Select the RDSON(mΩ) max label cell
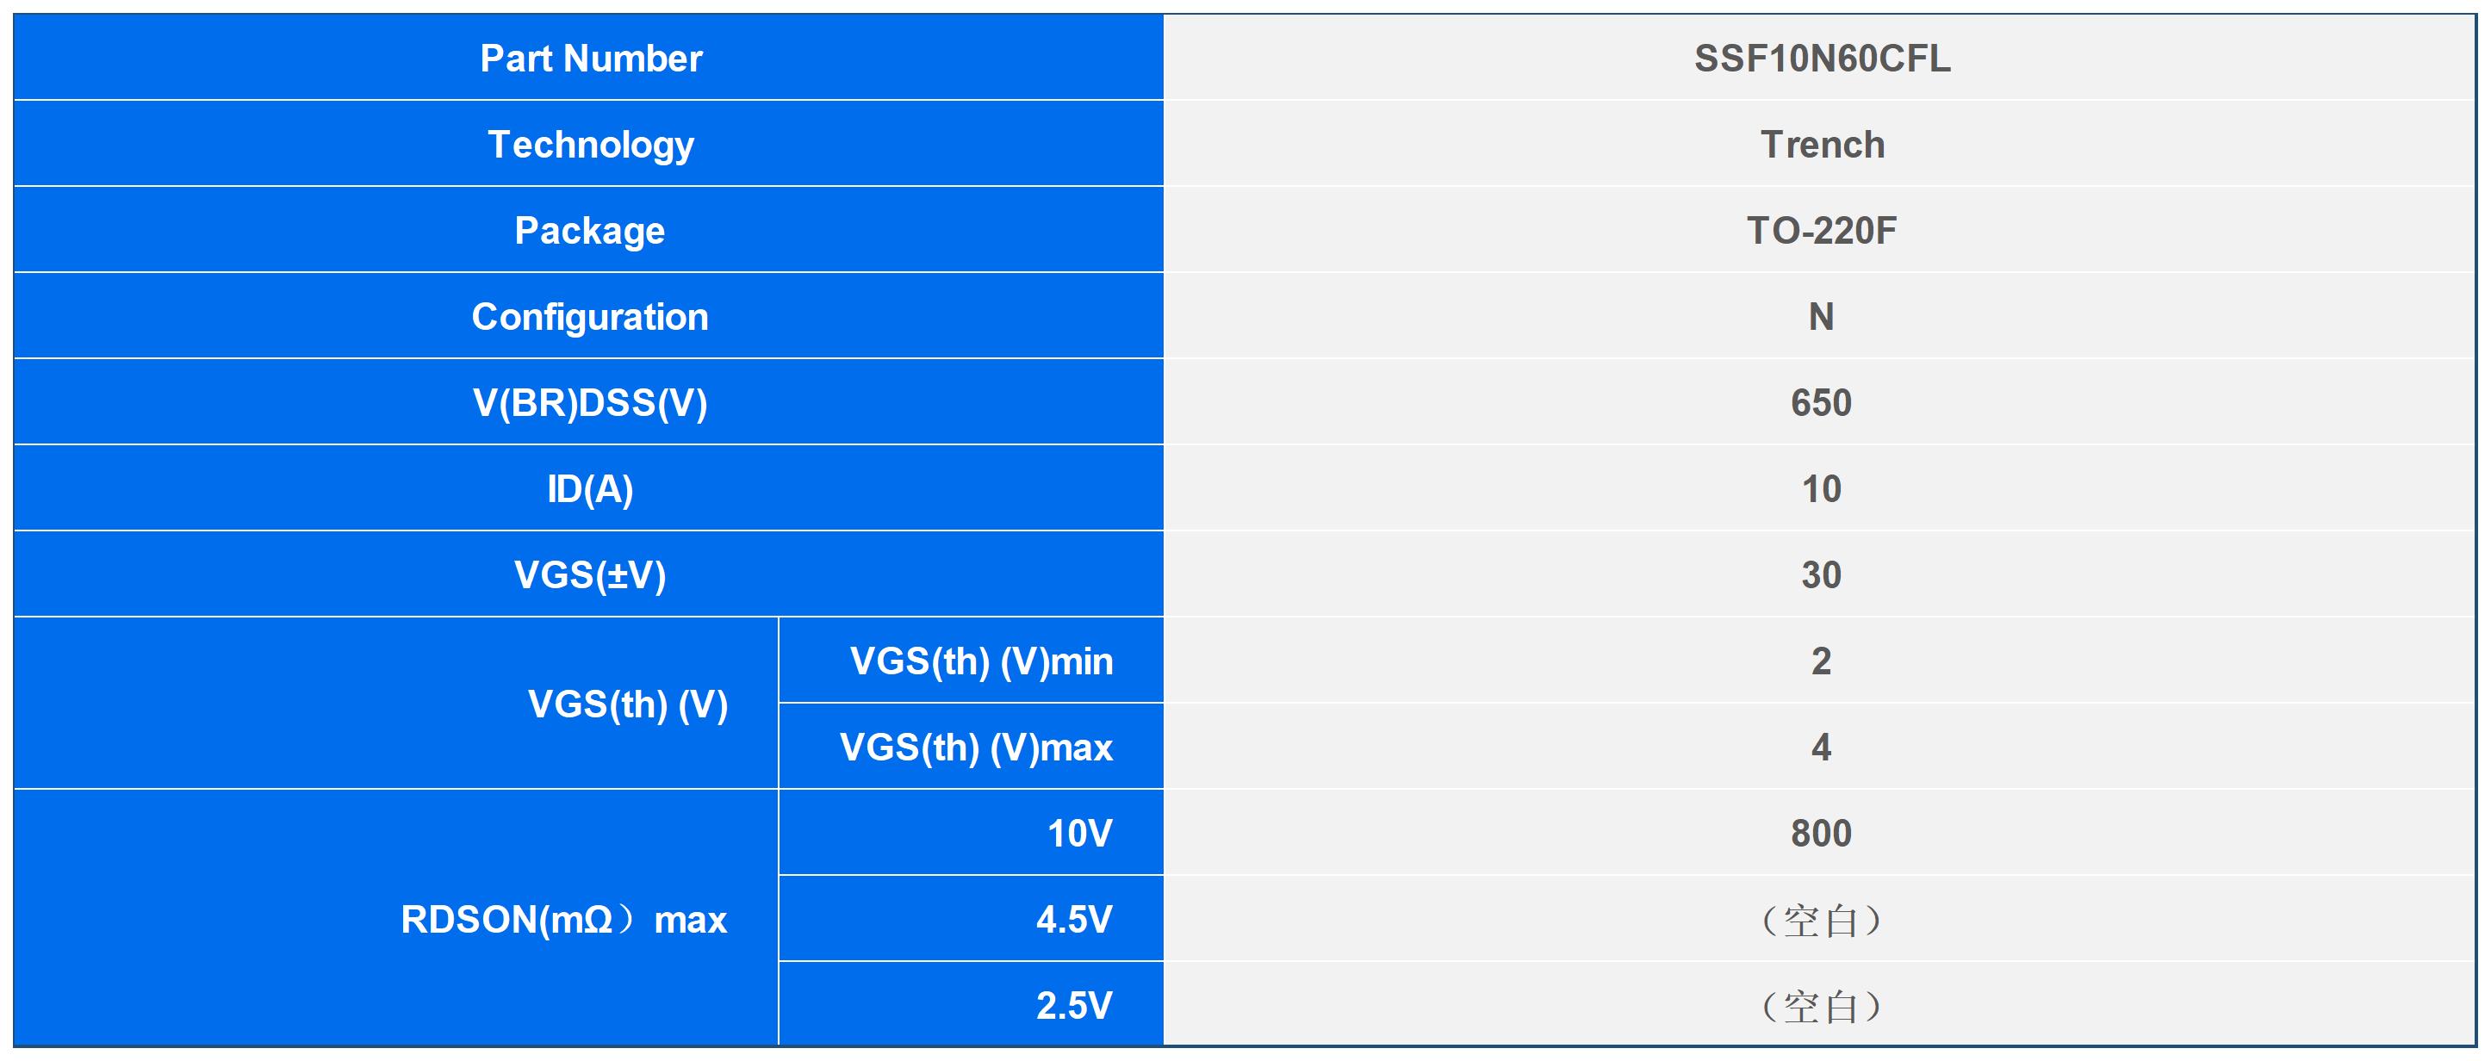The width and height of the screenshot is (2491, 1061). click(x=562, y=919)
